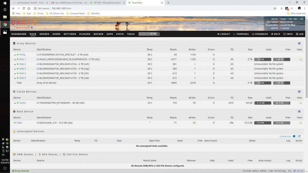
Task: Open new browser tab
Action: tap(168, 3)
